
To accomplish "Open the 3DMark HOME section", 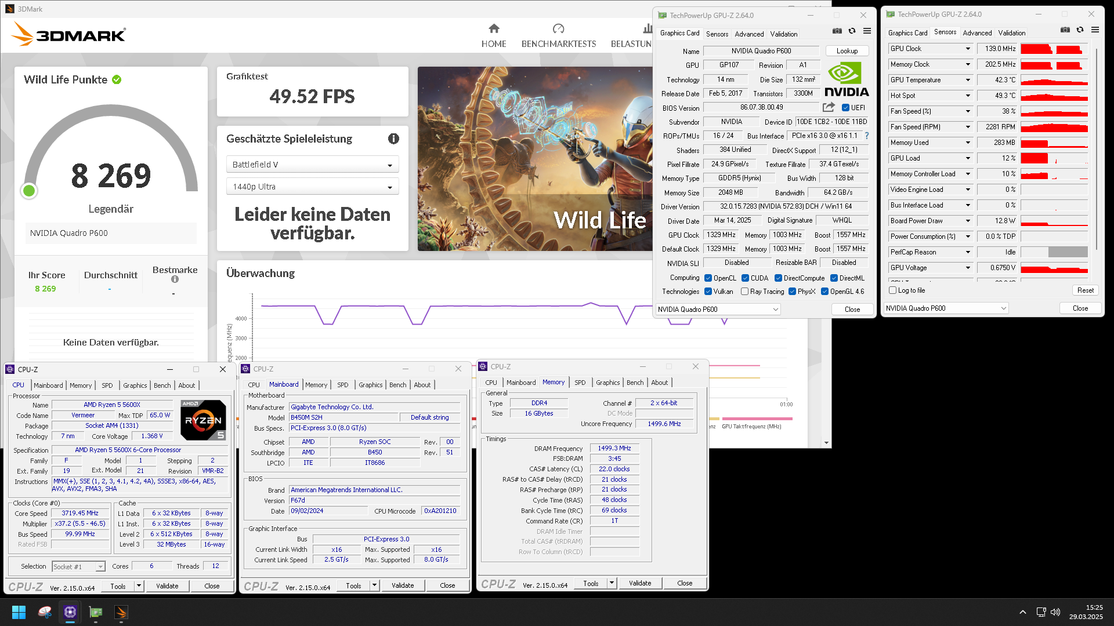I will click(494, 36).
